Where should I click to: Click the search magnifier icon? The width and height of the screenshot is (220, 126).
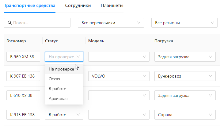(9, 23)
